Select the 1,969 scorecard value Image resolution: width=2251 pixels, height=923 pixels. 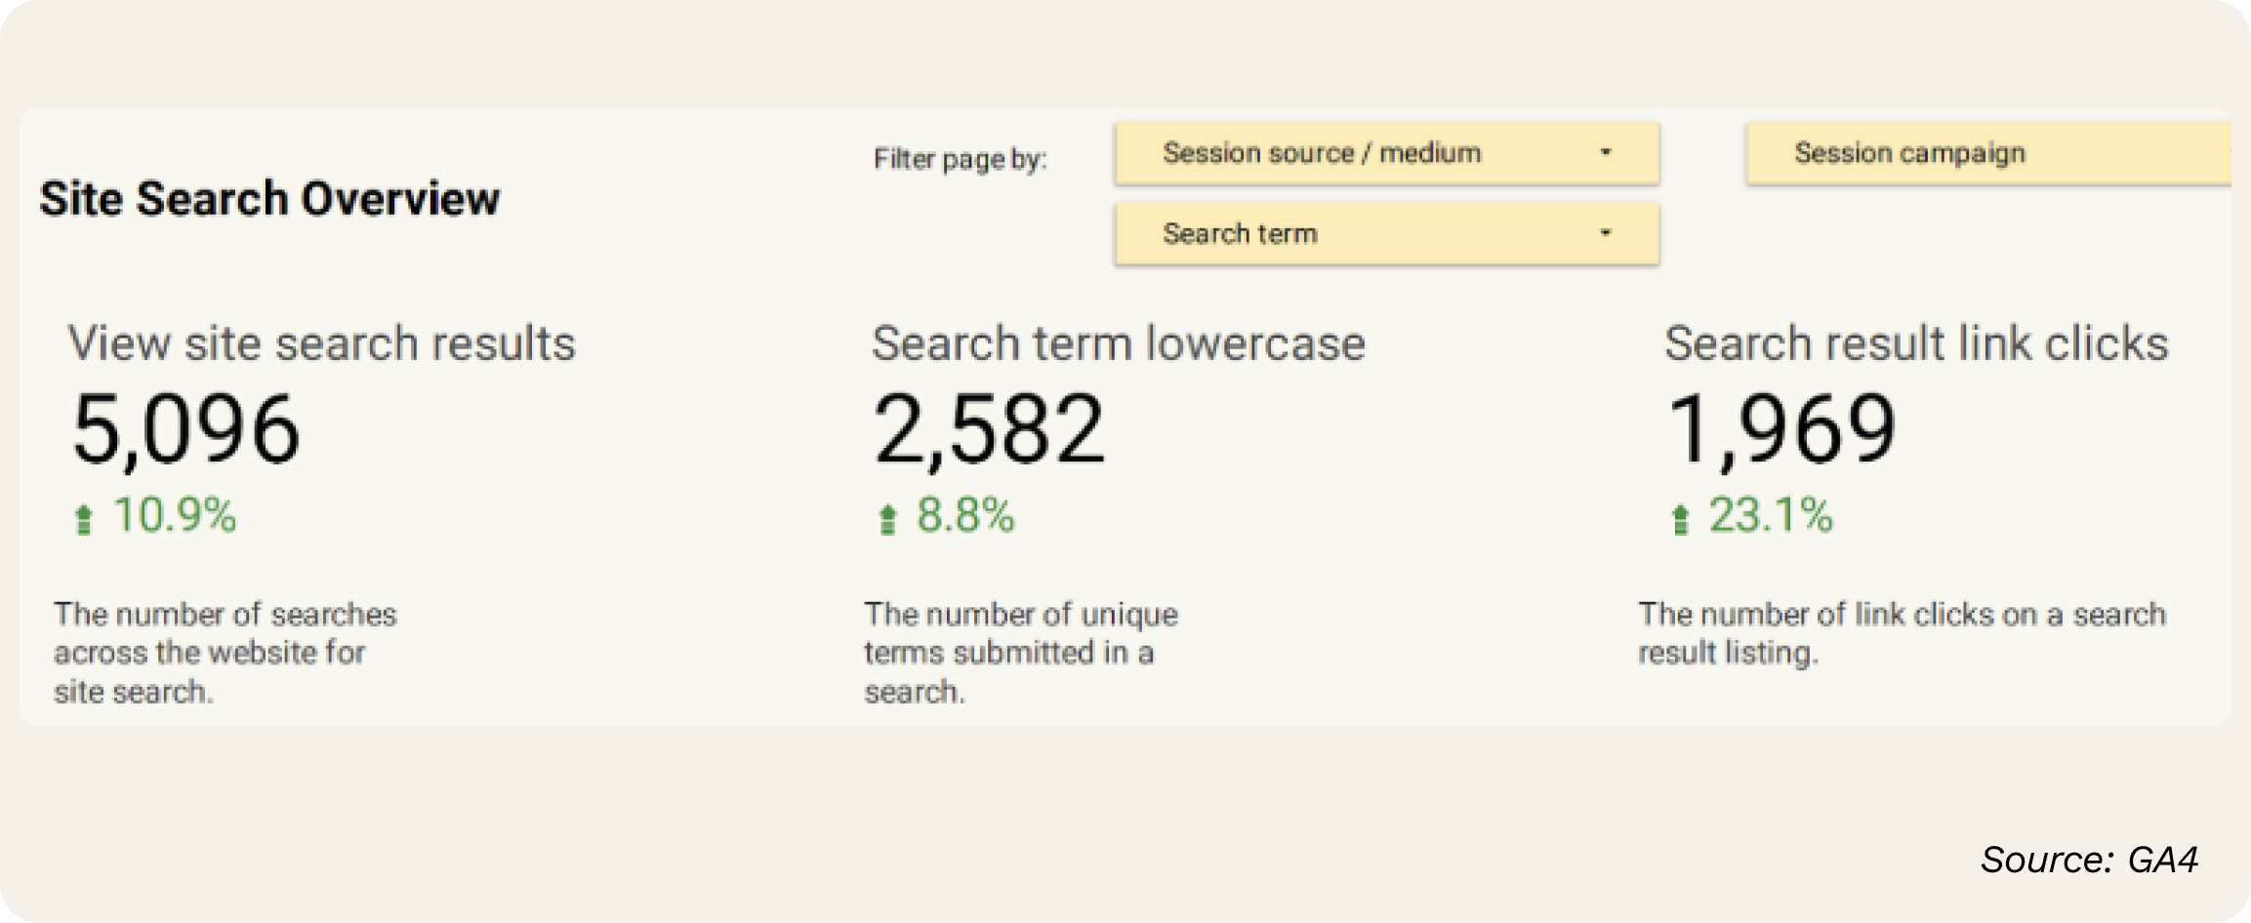pos(1780,429)
